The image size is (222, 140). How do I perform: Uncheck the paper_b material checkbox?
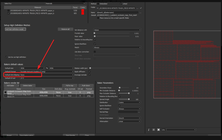point(8,13)
